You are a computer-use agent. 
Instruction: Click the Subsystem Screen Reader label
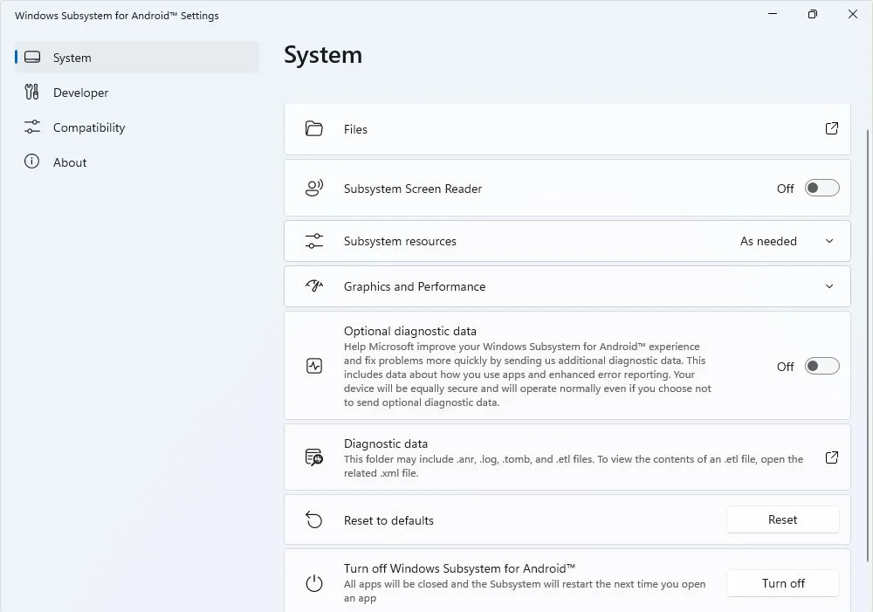[x=413, y=189]
